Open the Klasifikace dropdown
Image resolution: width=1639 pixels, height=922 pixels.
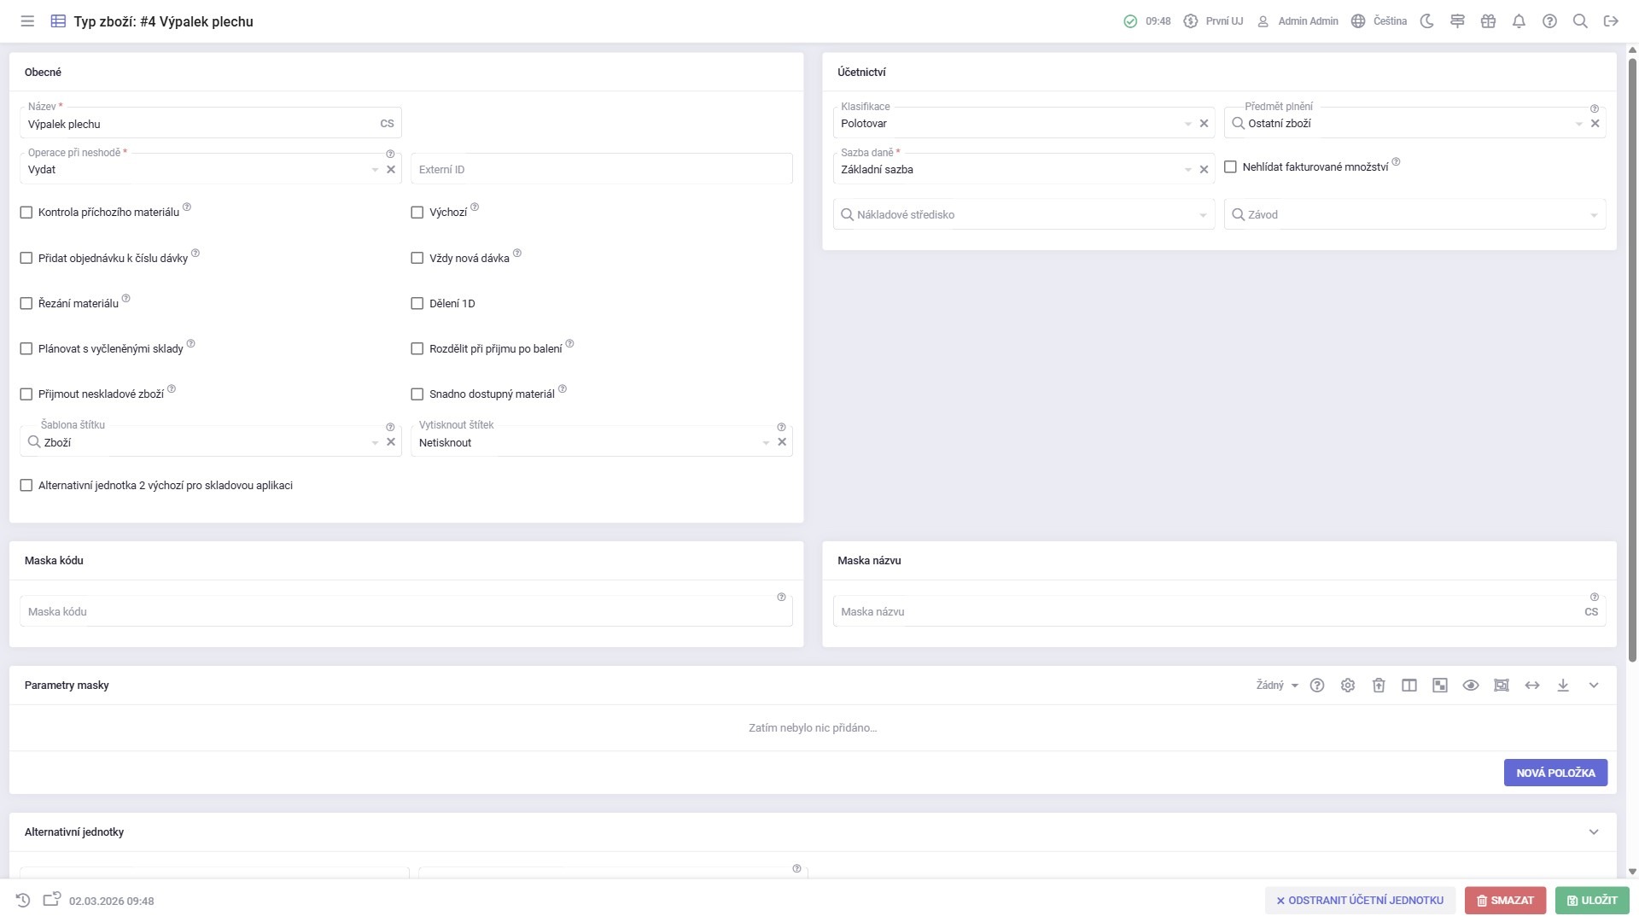[x=1187, y=124]
